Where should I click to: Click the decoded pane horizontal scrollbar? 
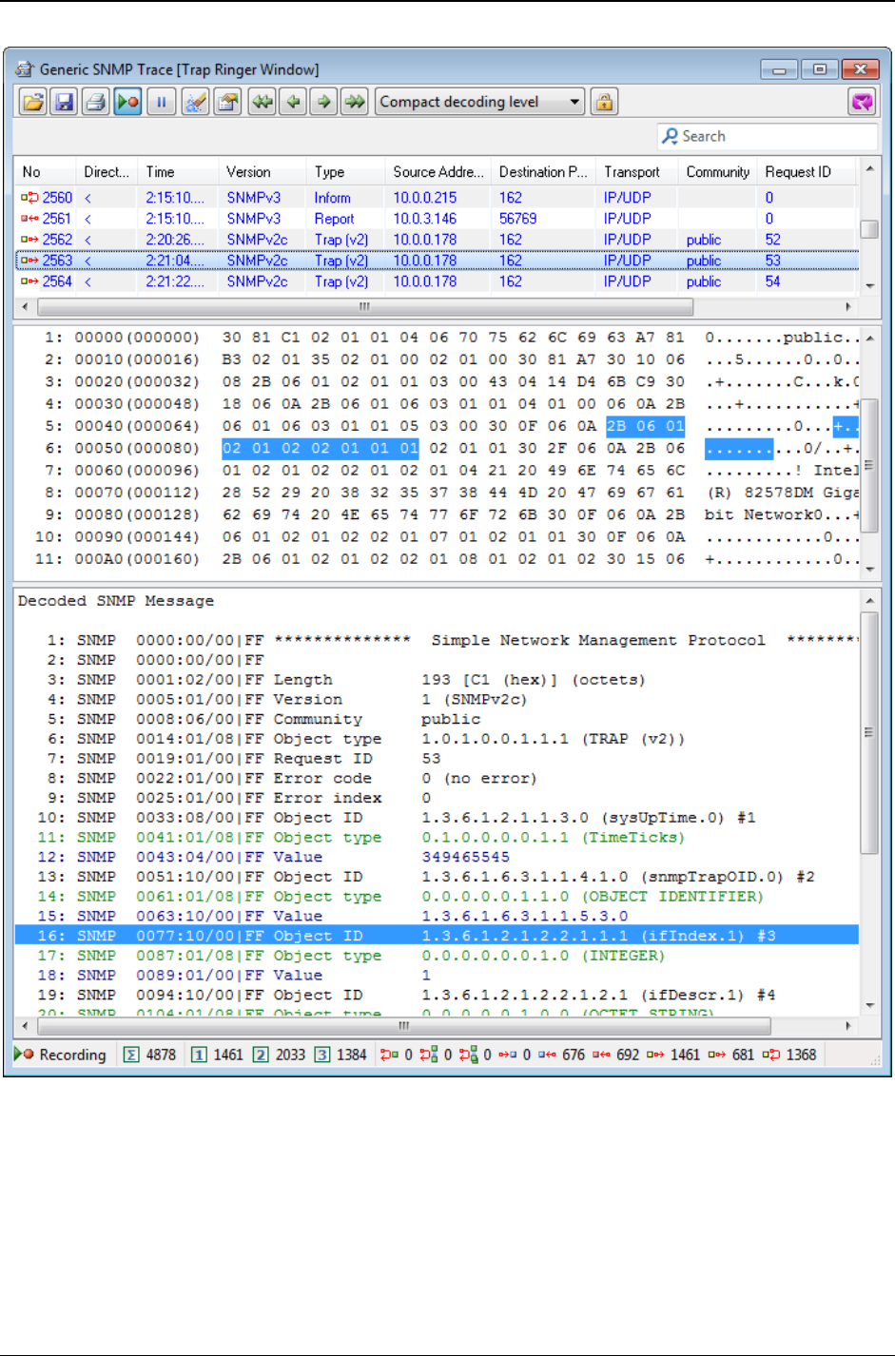(x=403, y=1026)
